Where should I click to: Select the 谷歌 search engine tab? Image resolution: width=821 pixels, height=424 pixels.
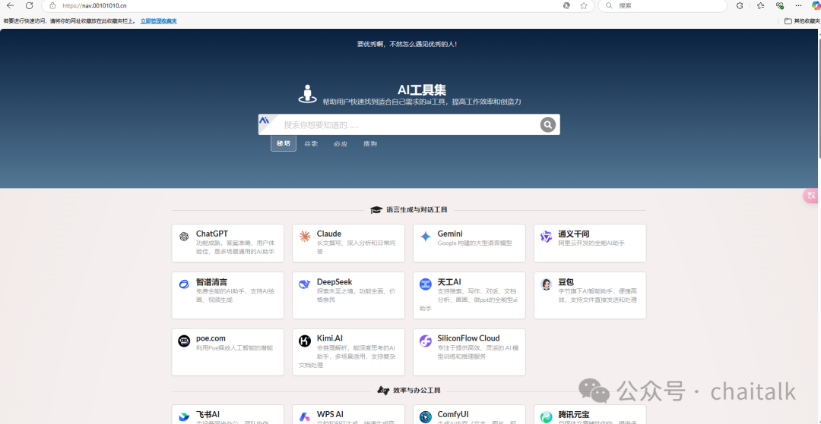311,143
